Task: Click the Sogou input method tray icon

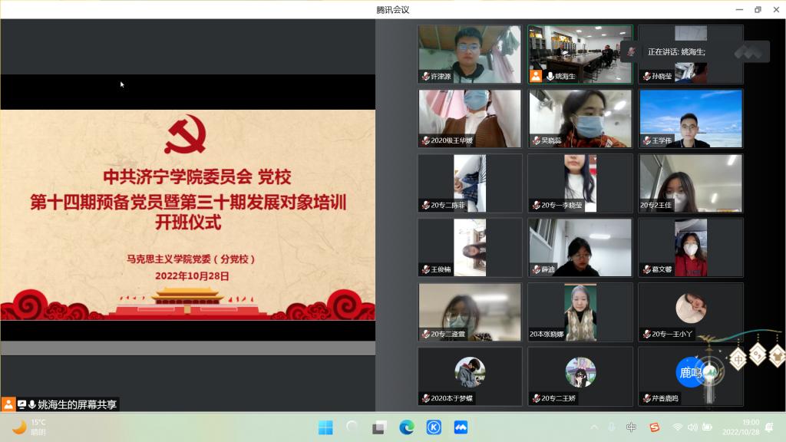Action: tap(654, 427)
